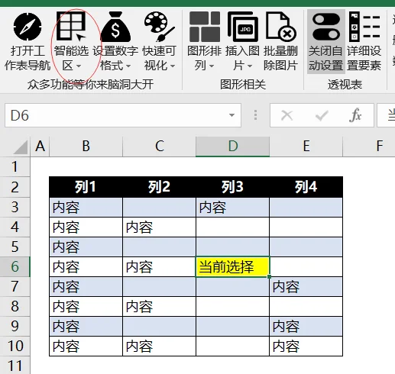Select column C header
395x374 pixels.
[x=160, y=147]
